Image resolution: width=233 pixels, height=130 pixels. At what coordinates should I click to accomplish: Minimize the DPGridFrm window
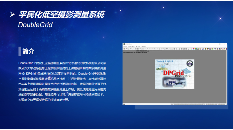215,44
